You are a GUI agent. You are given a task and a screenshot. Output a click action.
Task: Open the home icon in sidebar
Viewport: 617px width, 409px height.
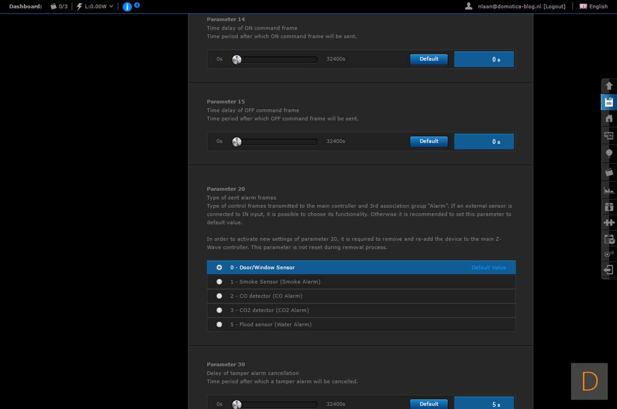pyautogui.click(x=609, y=118)
